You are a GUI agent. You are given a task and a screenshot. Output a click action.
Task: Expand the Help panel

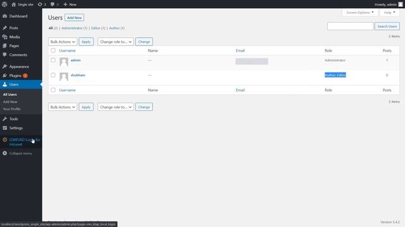389,13
